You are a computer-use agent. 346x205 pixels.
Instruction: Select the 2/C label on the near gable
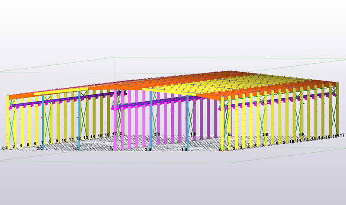39,148
